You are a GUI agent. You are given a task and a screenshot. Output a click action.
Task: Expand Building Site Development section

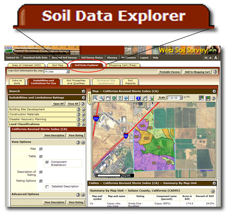83,110
